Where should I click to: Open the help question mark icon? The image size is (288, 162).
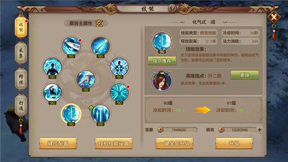(172, 8)
